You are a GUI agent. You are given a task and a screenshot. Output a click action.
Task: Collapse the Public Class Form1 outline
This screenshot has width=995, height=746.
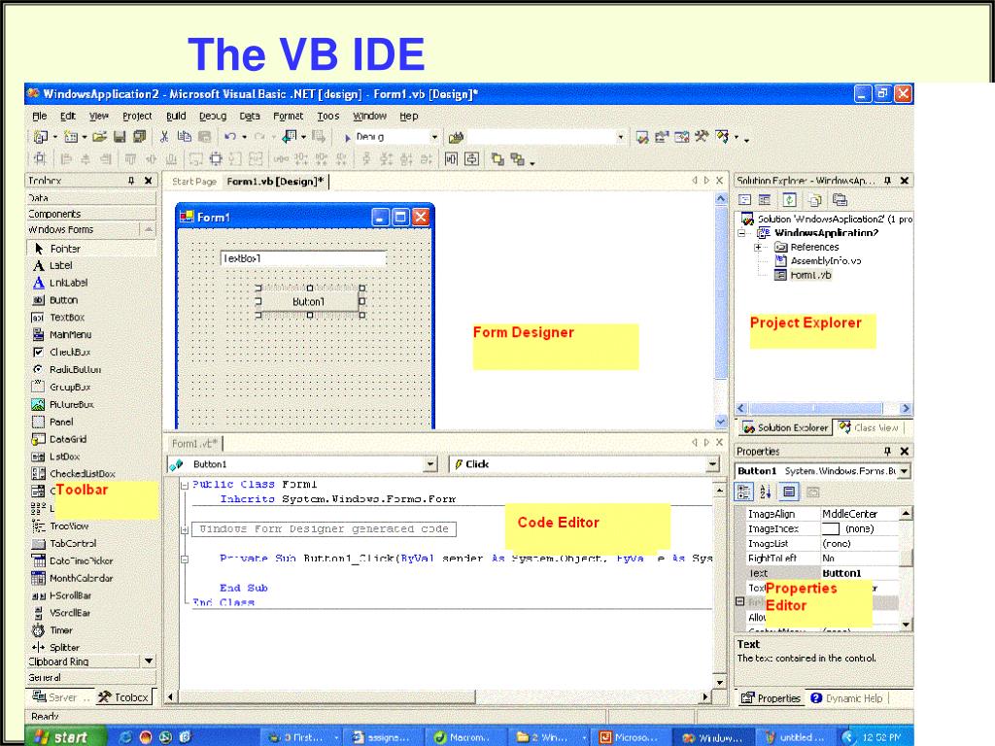[x=185, y=486]
